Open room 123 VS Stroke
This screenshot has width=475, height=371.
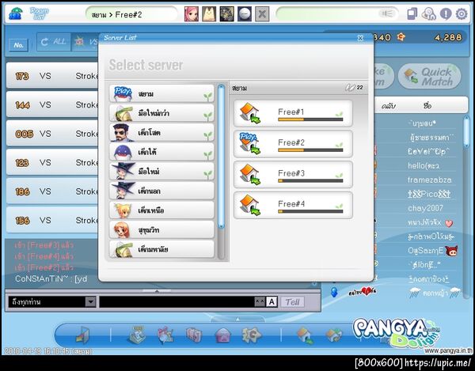tap(52, 162)
